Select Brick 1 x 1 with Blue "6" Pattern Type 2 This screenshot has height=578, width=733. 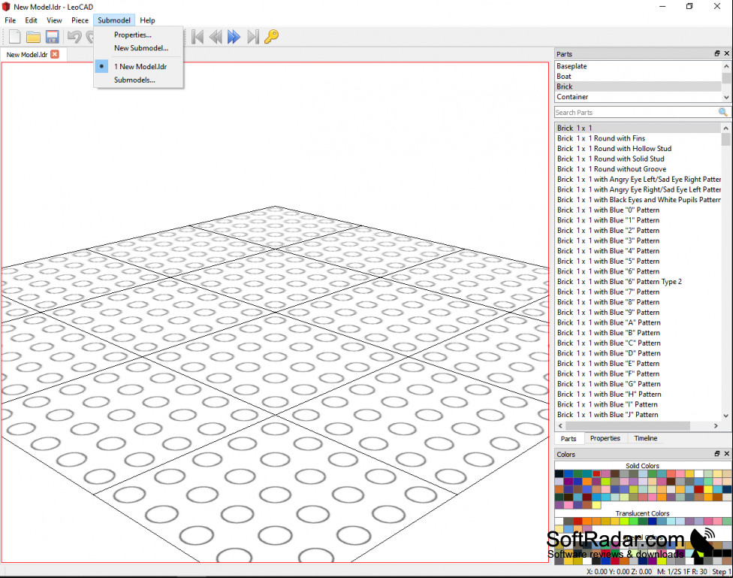[638, 282]
